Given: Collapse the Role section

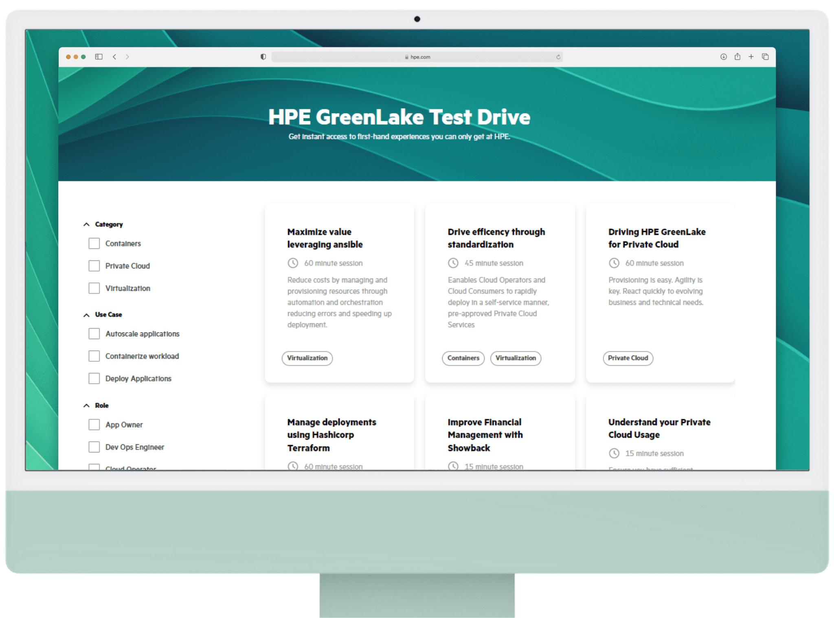Looking at the screenshot, I should [x=86, y=405].
